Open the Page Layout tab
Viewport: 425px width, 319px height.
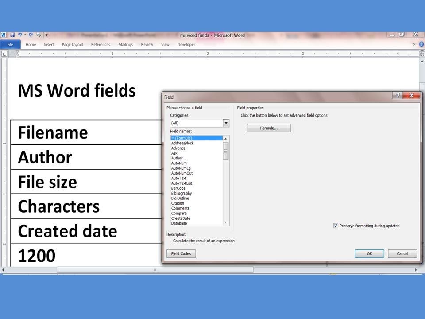point(72,44)
